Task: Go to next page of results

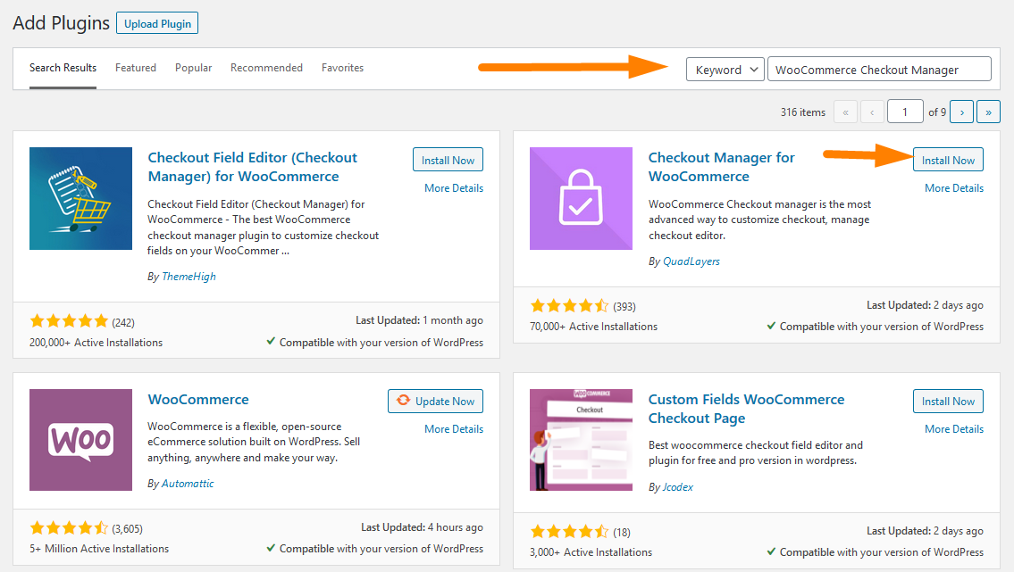Action: tap(961, 112)
